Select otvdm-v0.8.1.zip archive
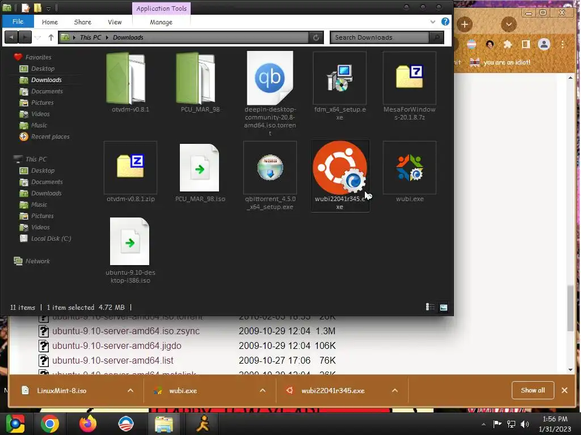Image resolution: width=581 pixels, height=435 pixels. [130, 172]
